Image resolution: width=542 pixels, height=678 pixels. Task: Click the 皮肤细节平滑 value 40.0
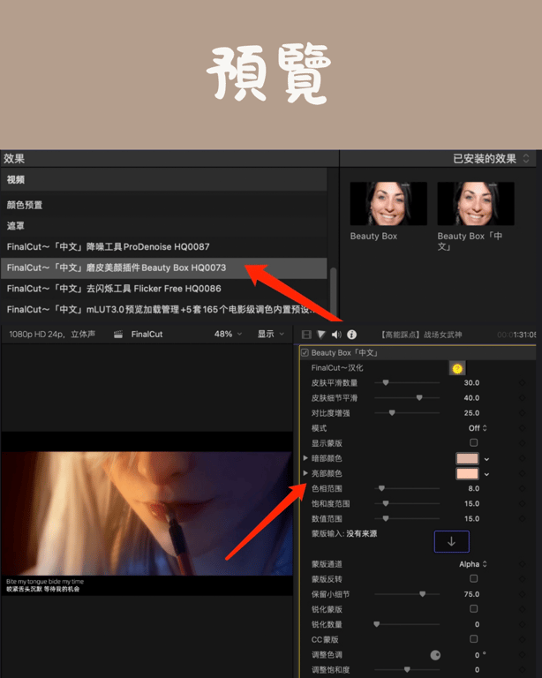[471, 398]
